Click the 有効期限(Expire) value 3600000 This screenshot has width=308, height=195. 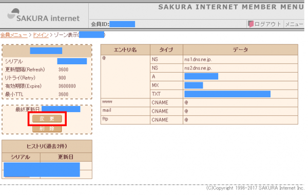[67, 86]
